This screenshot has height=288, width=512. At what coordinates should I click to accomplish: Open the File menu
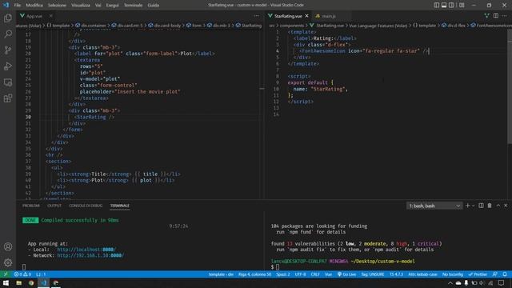coord(18,6)
